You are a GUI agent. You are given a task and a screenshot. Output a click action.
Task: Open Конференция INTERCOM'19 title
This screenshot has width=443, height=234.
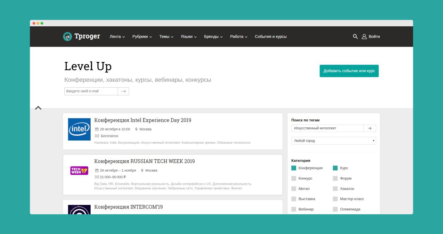[128, 207]
